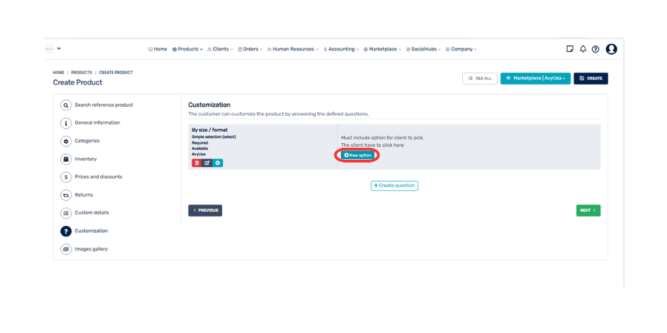Click the user profile avatar

(x=611, y=49)
